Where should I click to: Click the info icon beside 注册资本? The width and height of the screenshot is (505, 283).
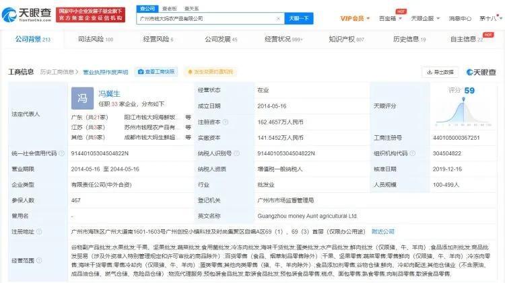coord(226,122)
